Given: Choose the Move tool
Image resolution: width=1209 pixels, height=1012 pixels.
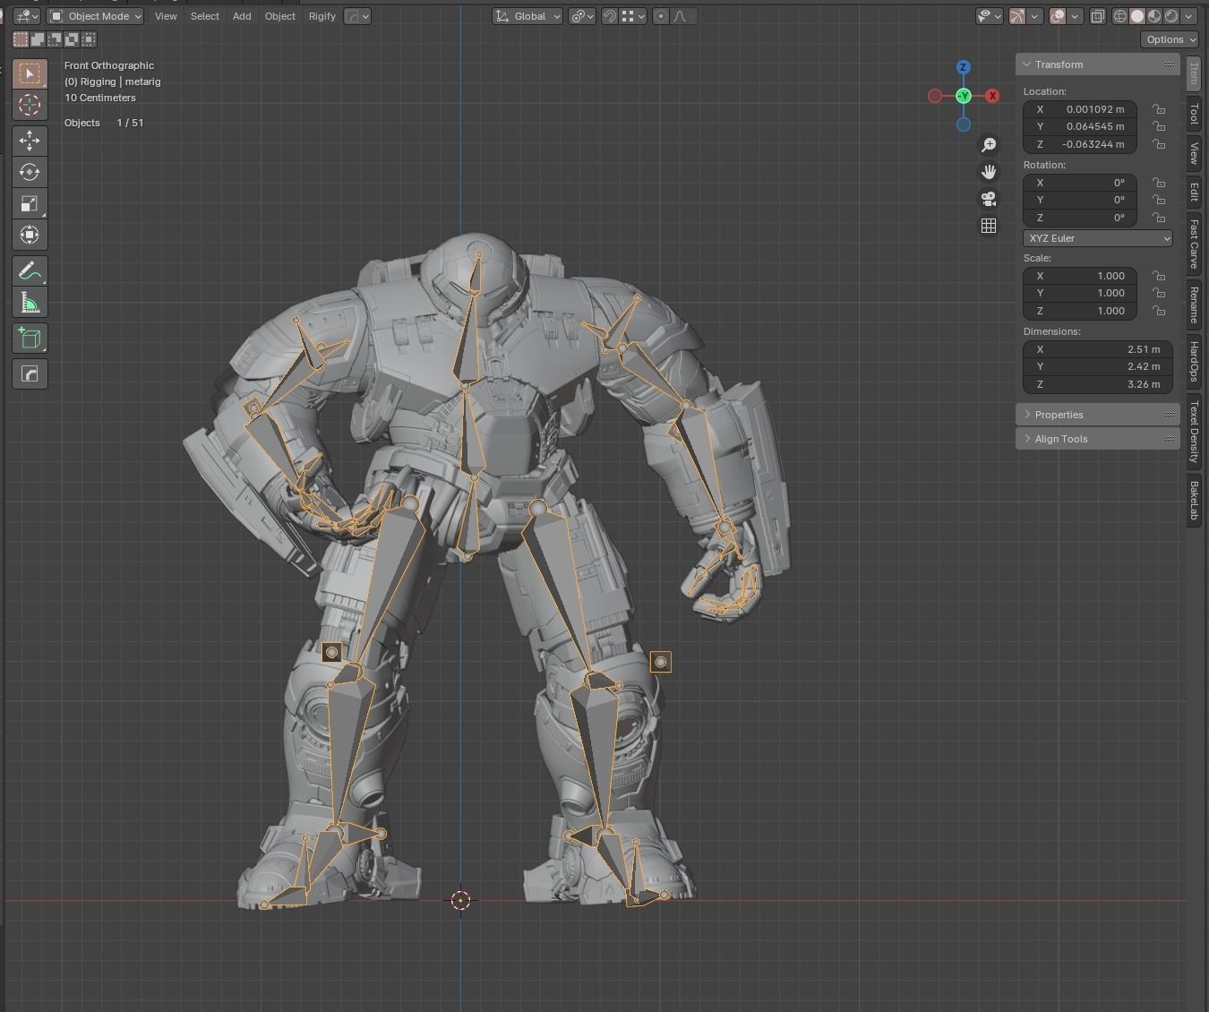Looking at the screenshot, I should (30, 141).
